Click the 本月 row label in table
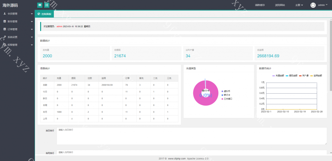This screenshot has height=161, width=332. [x=45, y=112]
